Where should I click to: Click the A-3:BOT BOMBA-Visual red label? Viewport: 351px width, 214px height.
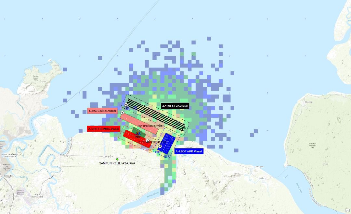point(103,129)
